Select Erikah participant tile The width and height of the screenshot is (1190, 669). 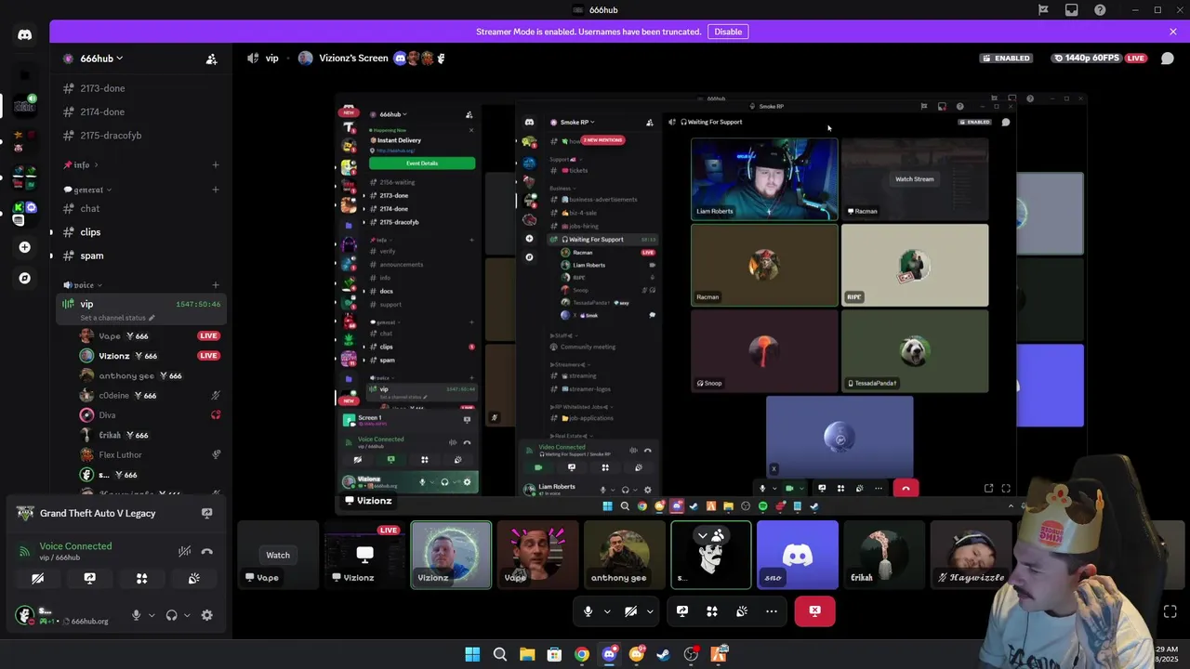(x=883, y=555)
